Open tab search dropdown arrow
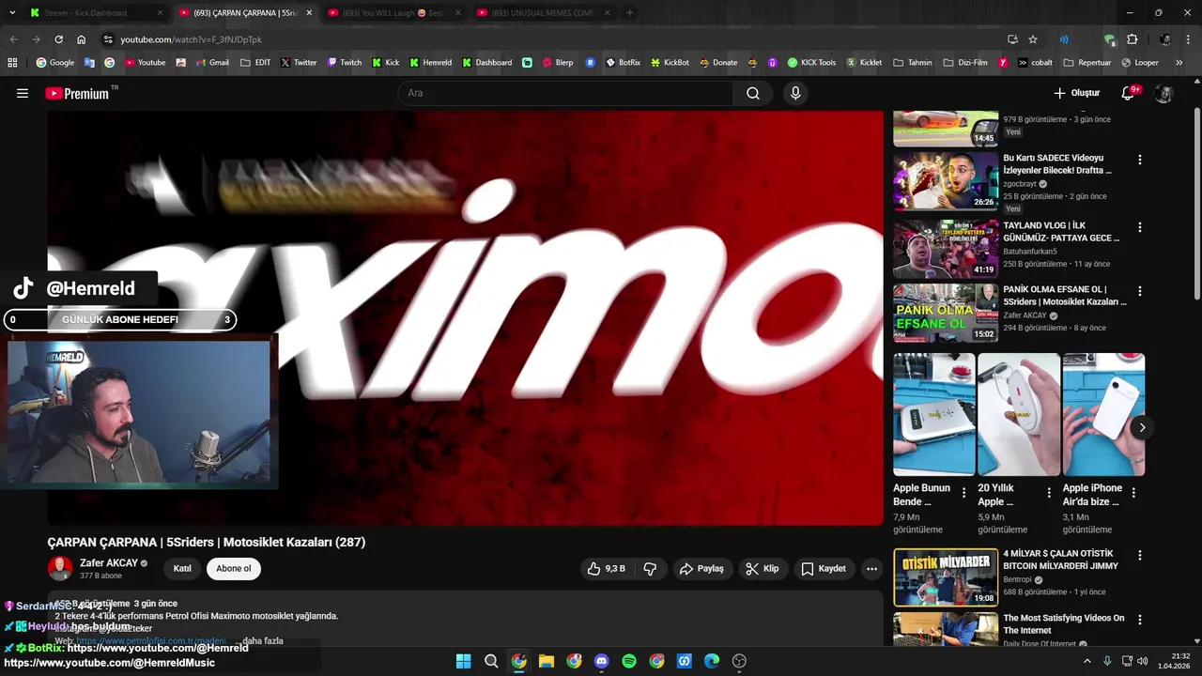This screenshot has height=676, width=1202. tap(10, 13)
